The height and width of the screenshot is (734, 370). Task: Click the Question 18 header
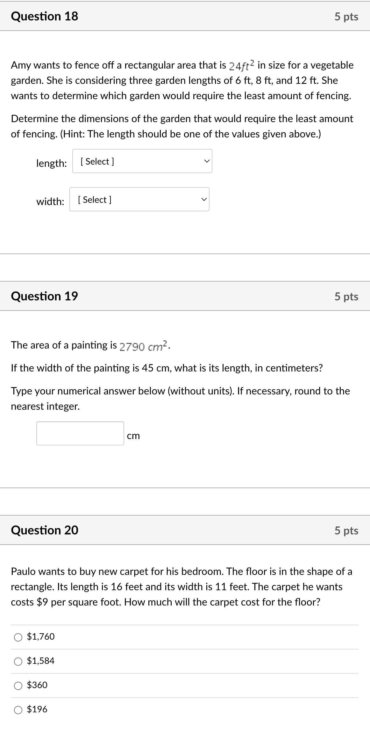click(x=44, y=16)
